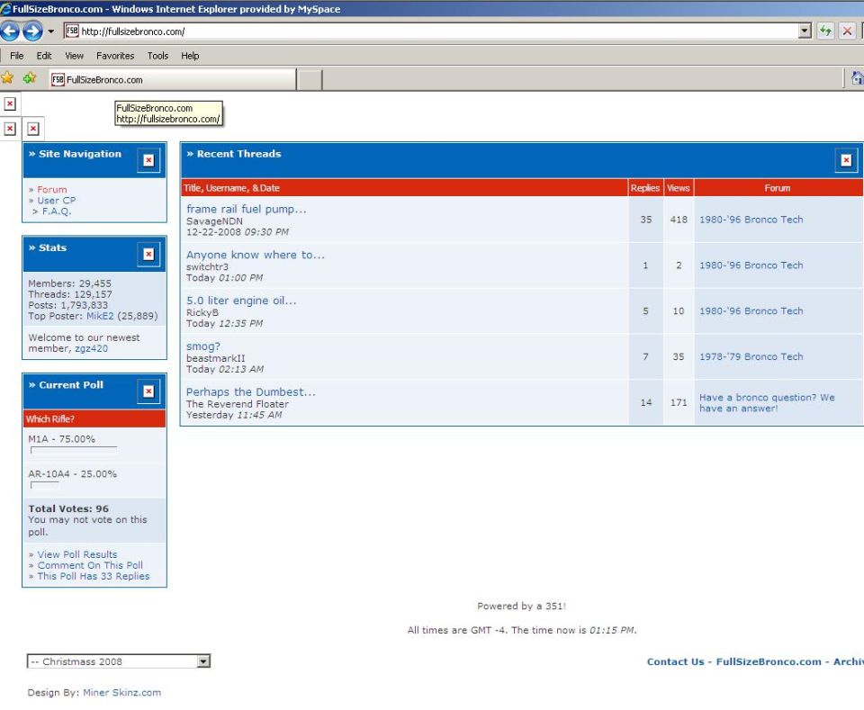864x710 pixels.
Task: Click the FullSizeBronco.com footer link
Action: tap(769, 662)
